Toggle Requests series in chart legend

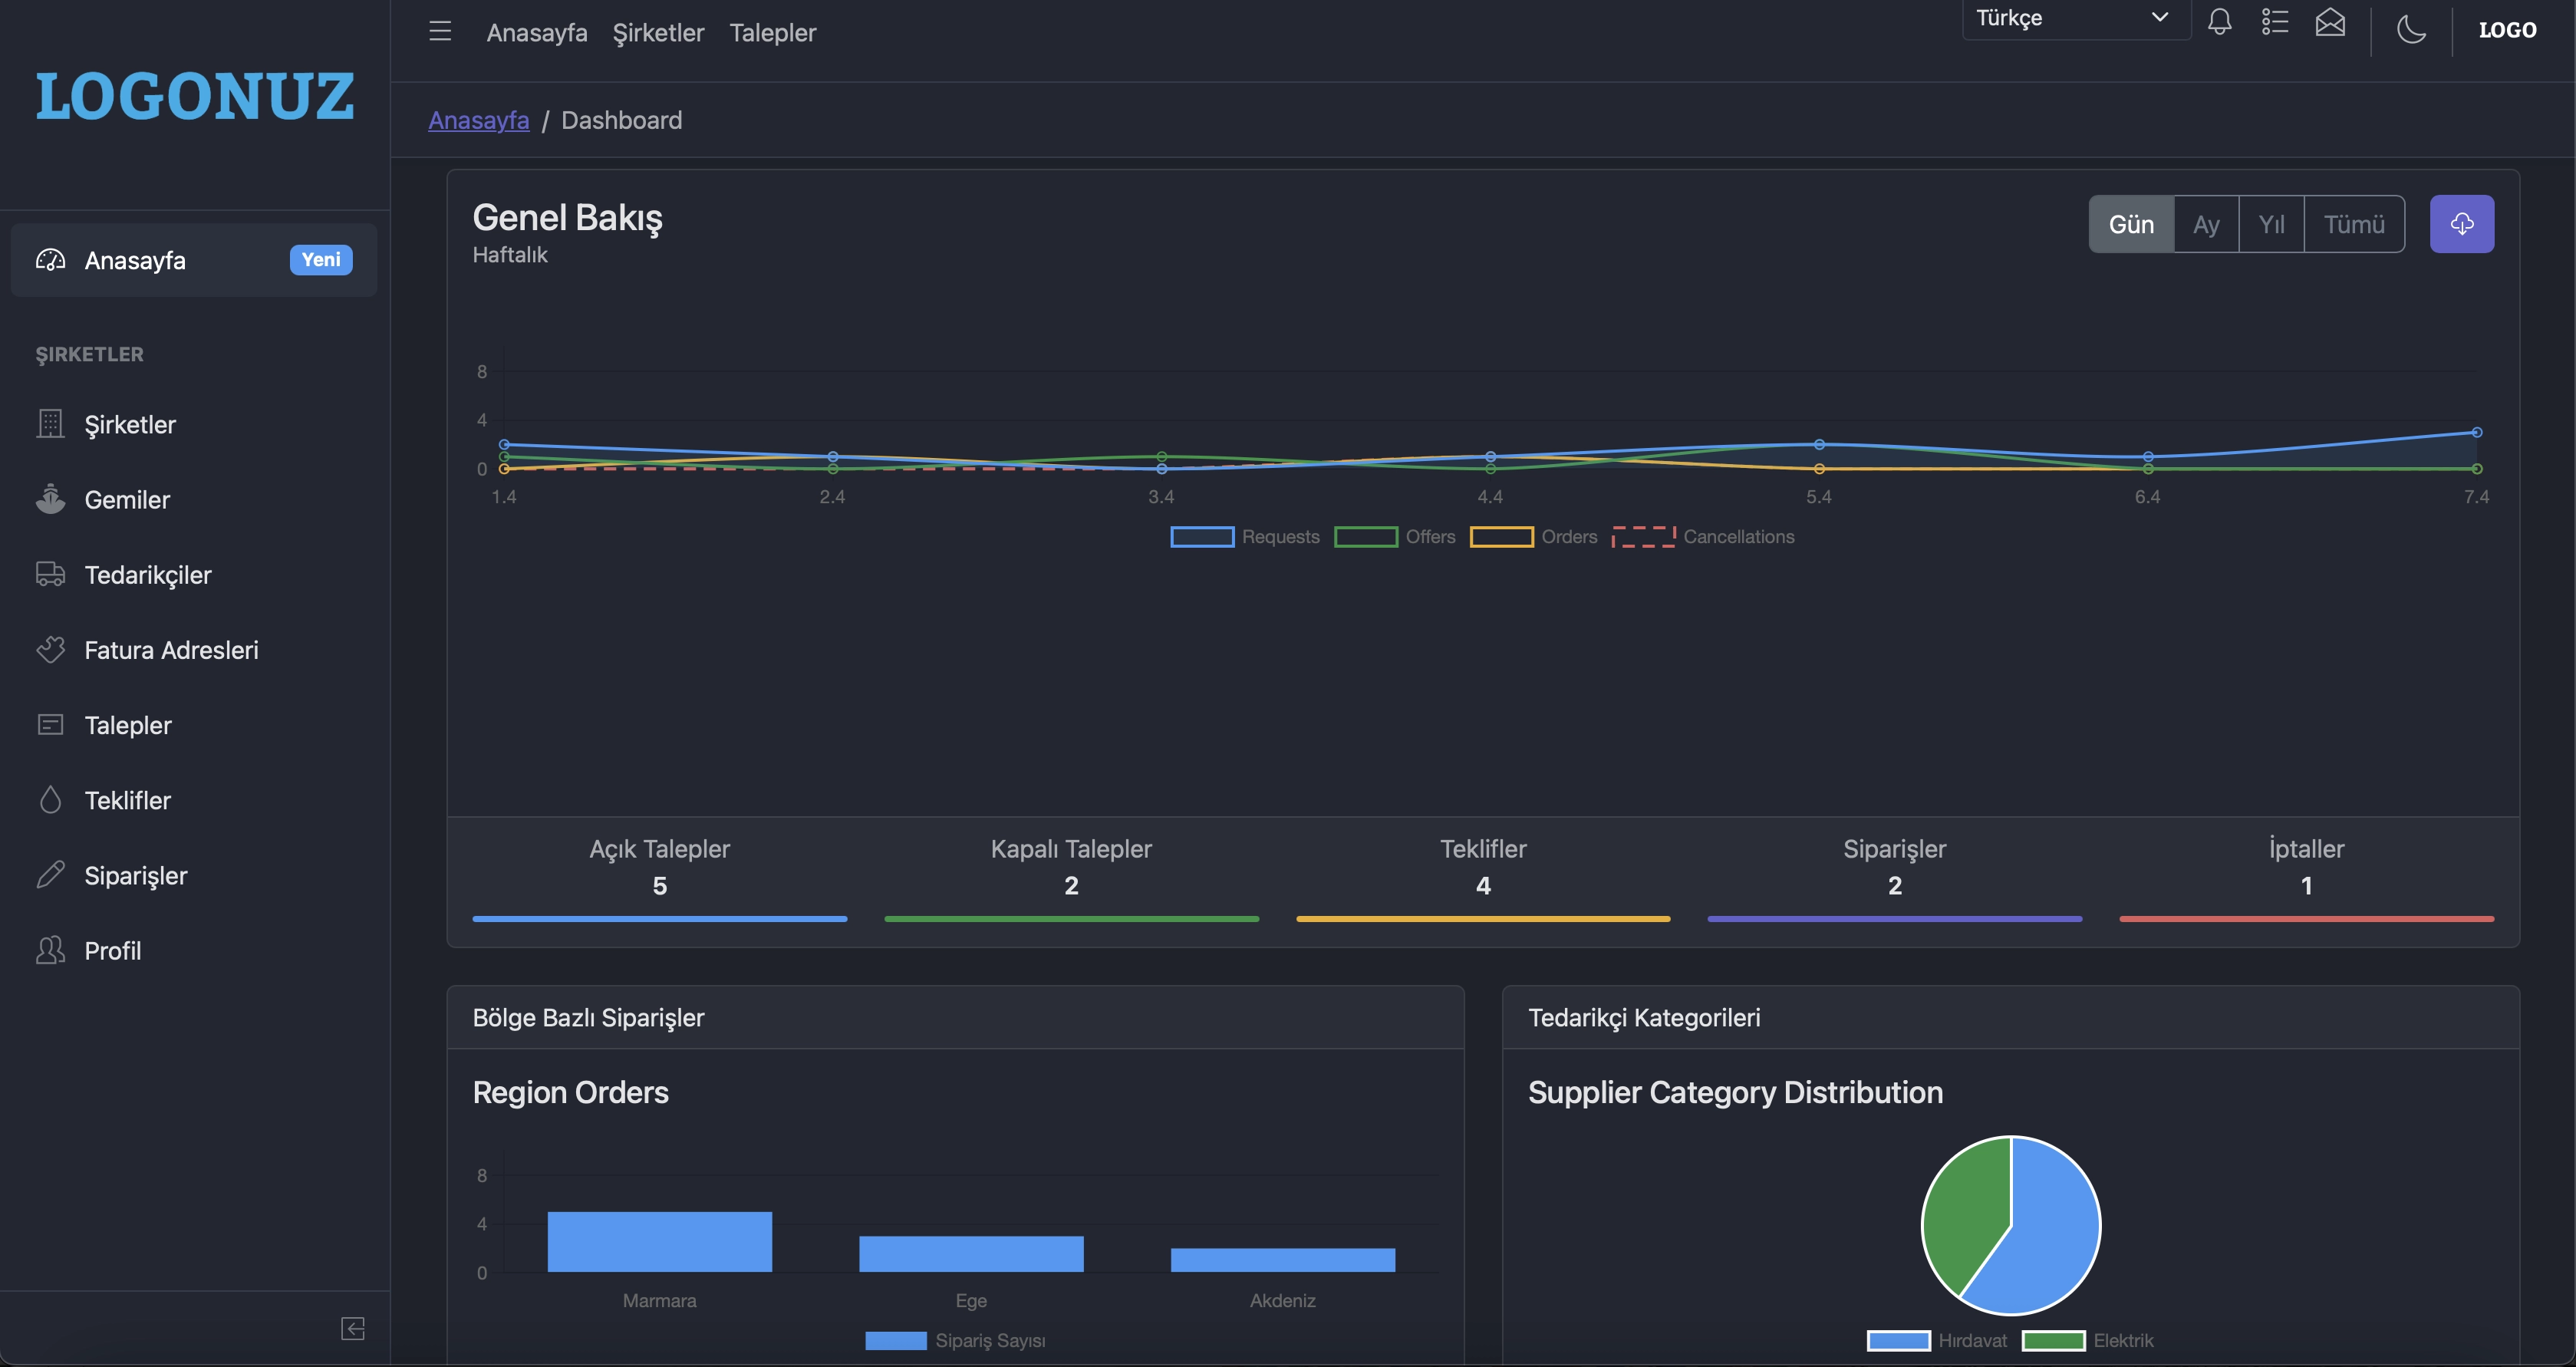pyautogui.click(x=1244, y=537)
